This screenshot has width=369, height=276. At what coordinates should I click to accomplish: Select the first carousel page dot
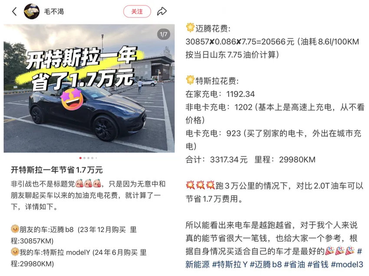[x=80, y=158]
